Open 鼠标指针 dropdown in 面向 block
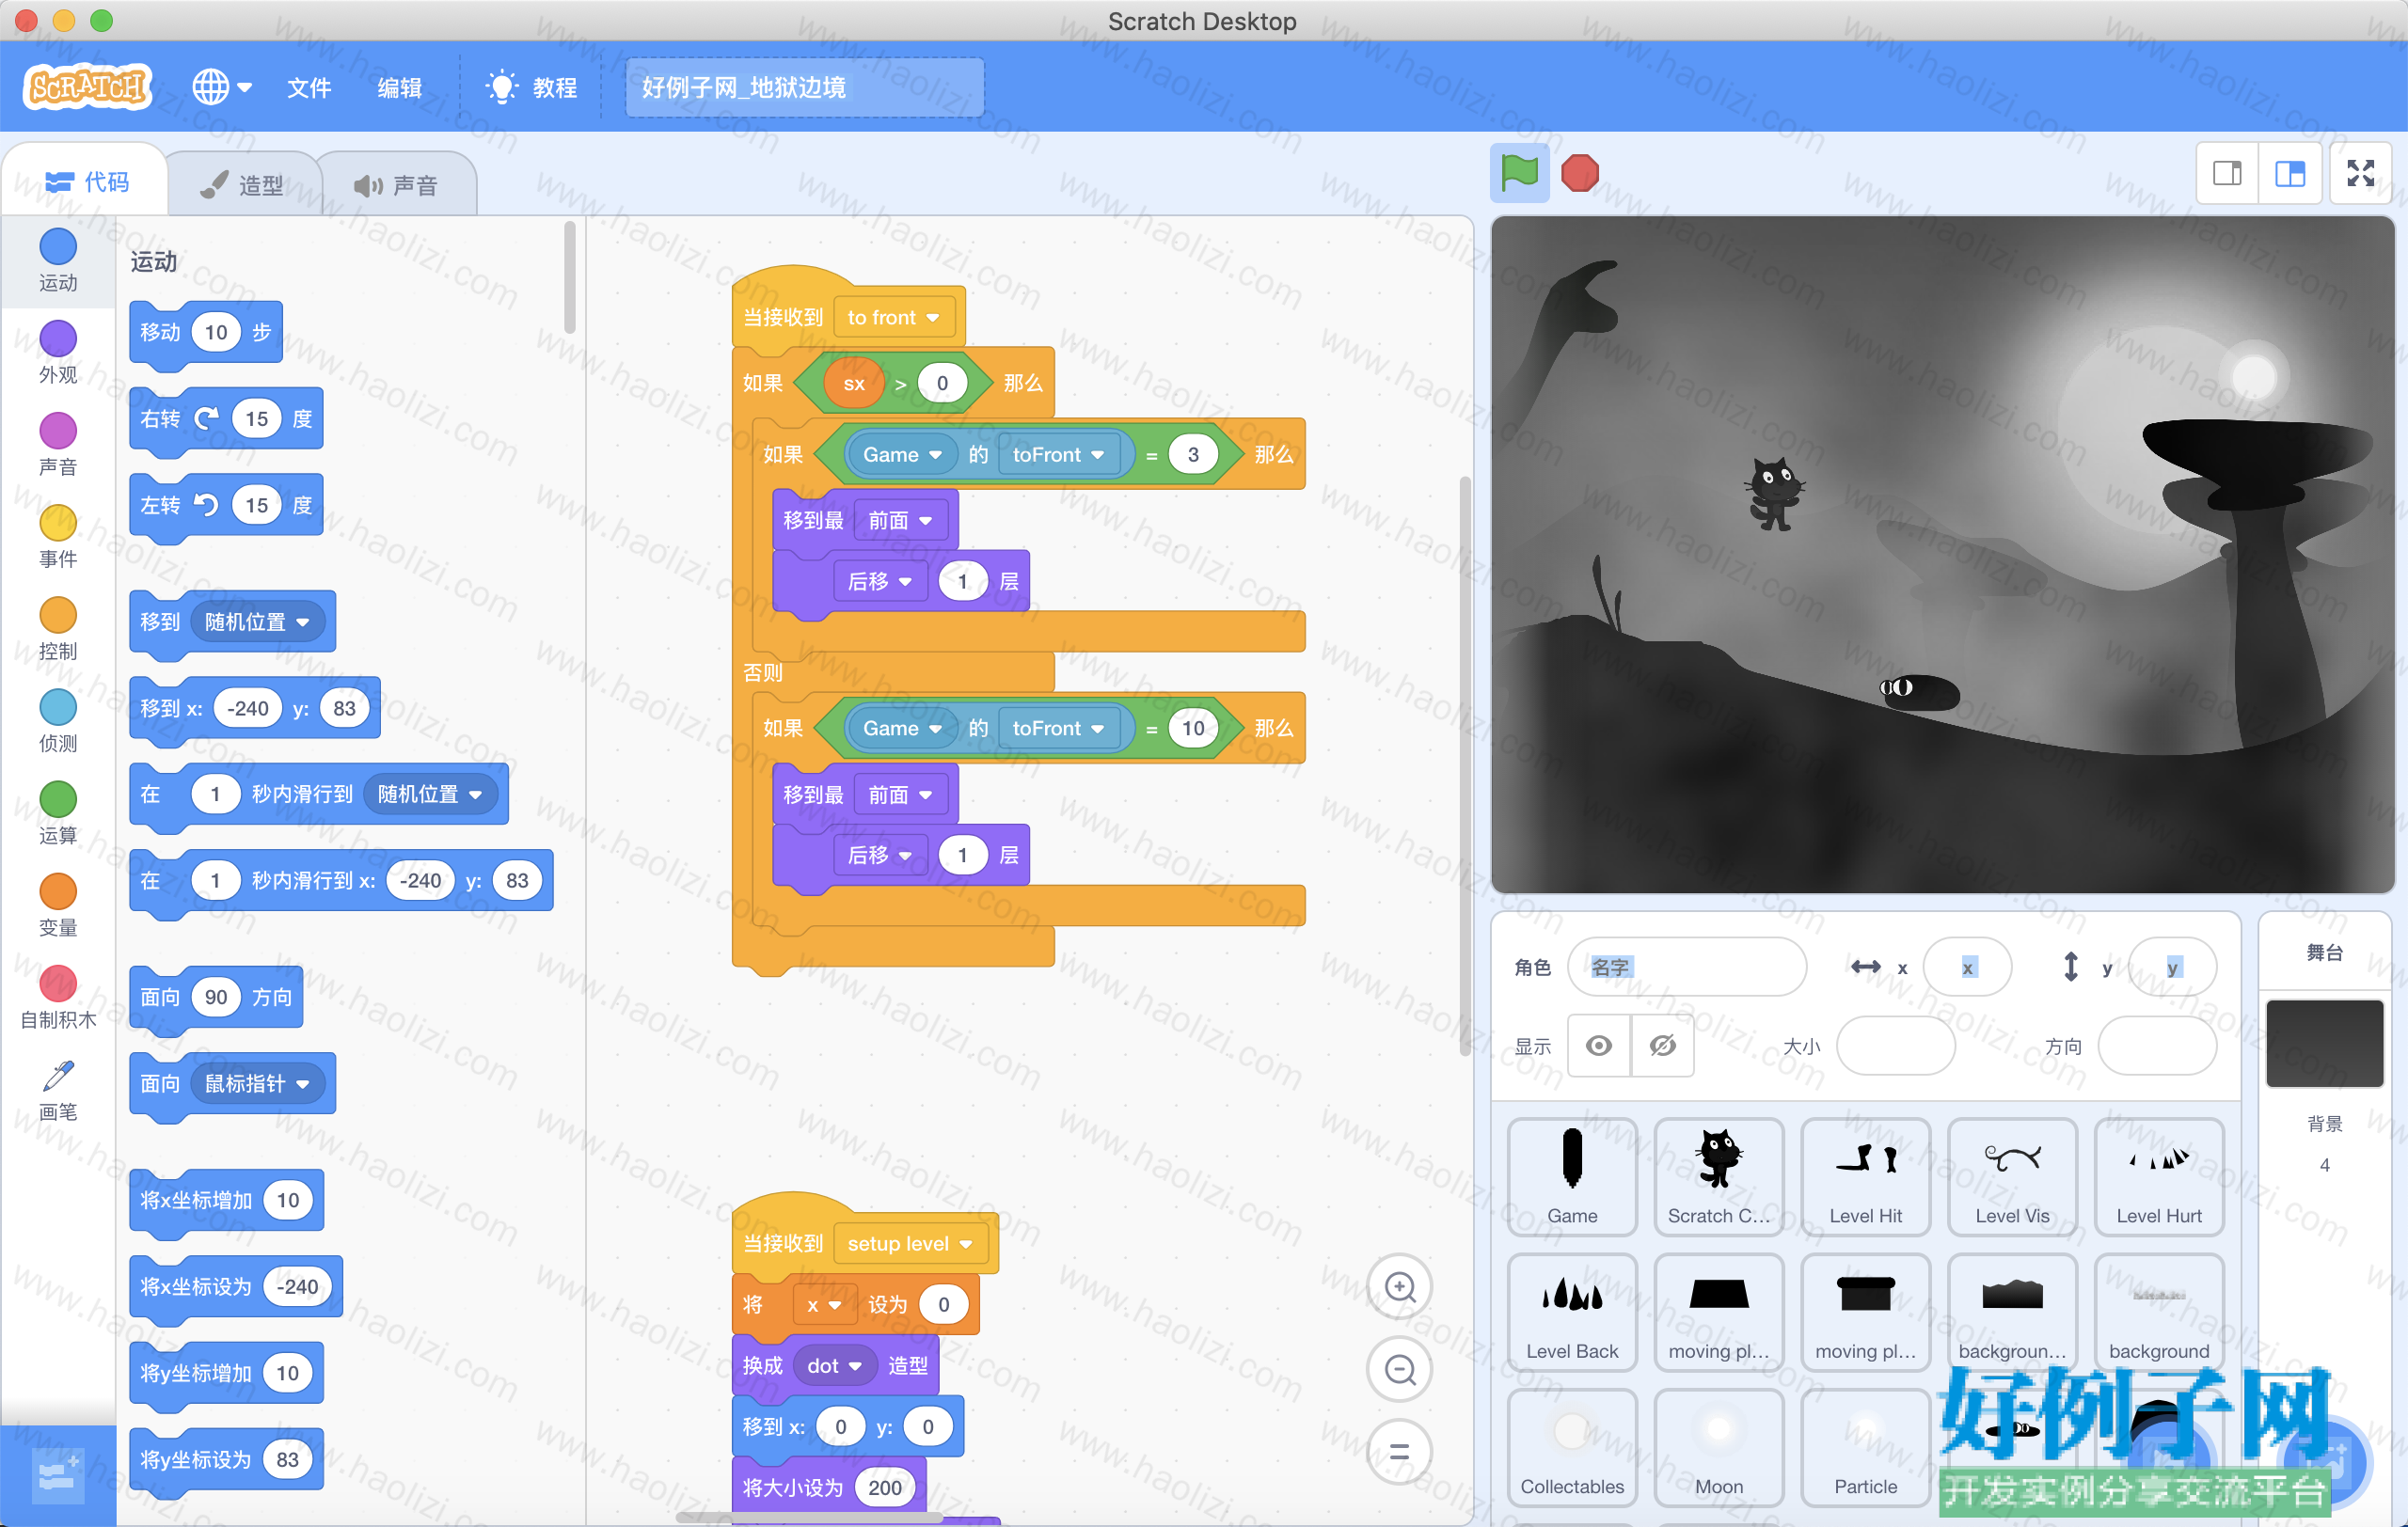This screenshot has height=1527, width=2408. click(257, 1083)
